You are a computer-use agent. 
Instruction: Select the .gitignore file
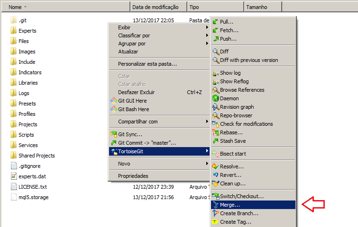point(26,166)
